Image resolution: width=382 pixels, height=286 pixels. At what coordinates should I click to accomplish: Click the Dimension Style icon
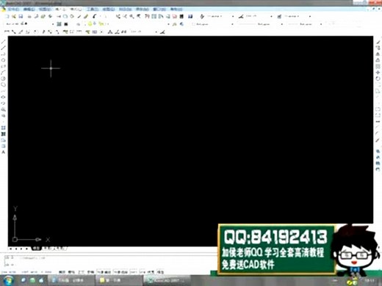click(x=241, y=16)
